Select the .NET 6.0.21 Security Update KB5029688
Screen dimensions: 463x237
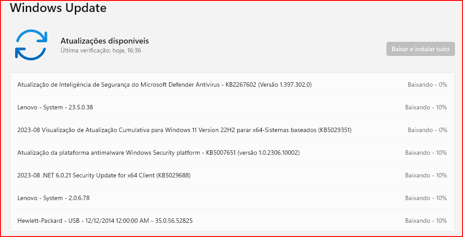232,175
